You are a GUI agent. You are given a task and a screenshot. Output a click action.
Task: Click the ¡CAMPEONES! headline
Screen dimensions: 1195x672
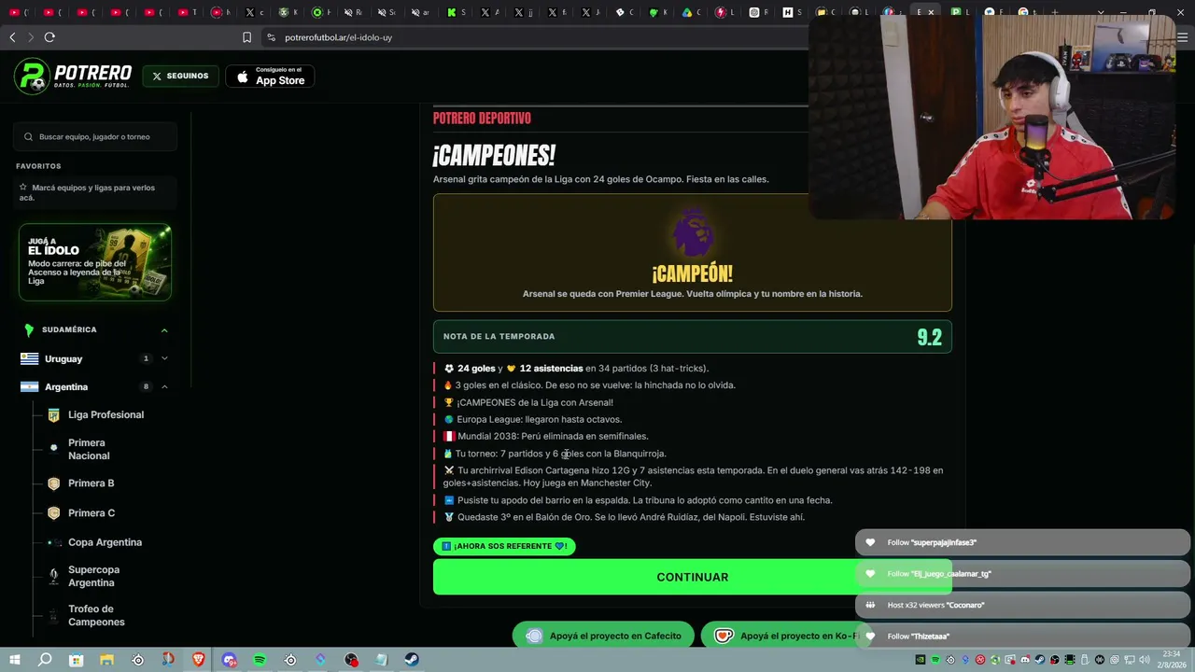coord(494,155)
